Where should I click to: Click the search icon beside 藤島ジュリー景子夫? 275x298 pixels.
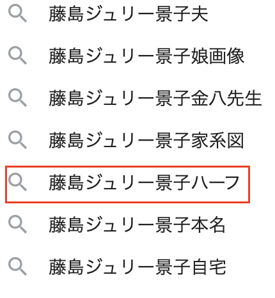tap(17, 13)
